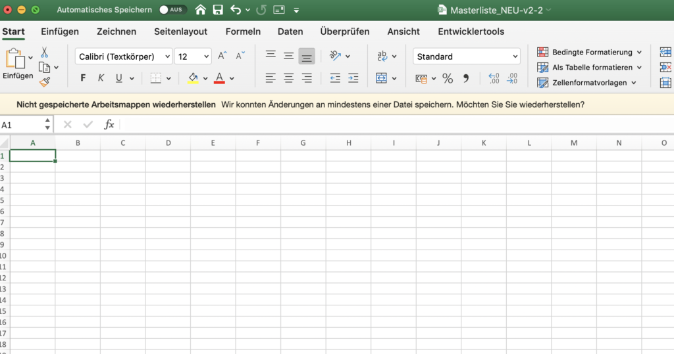This screenshot has height=354, width=674.
Task: Open the Seitenlayout tab
Action: [x=180, y=32]
